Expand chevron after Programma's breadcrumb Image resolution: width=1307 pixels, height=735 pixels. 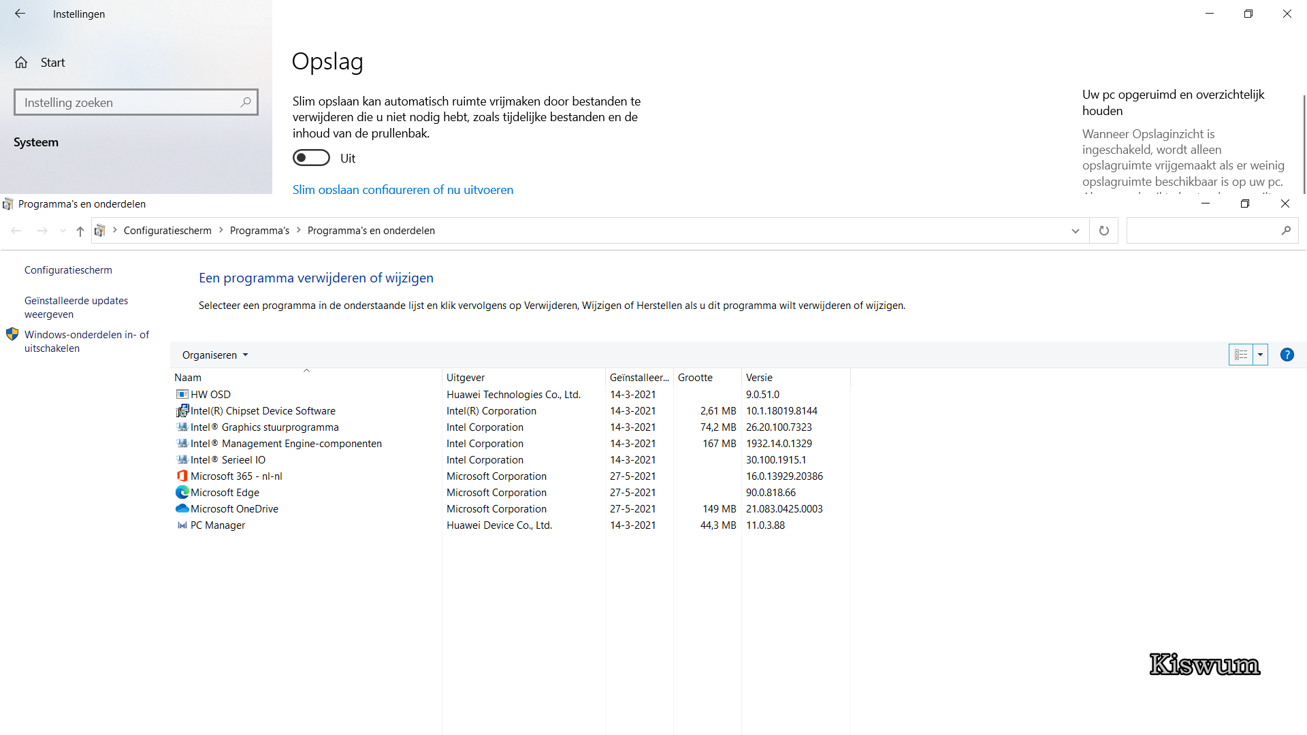pyautogui.click(x=298, y=230)
